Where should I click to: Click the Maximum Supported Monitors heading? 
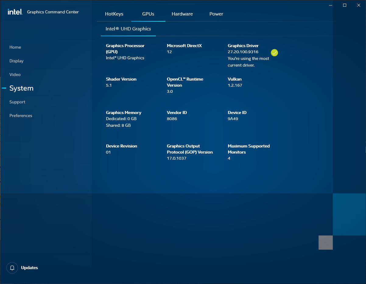tap(249, 149)
